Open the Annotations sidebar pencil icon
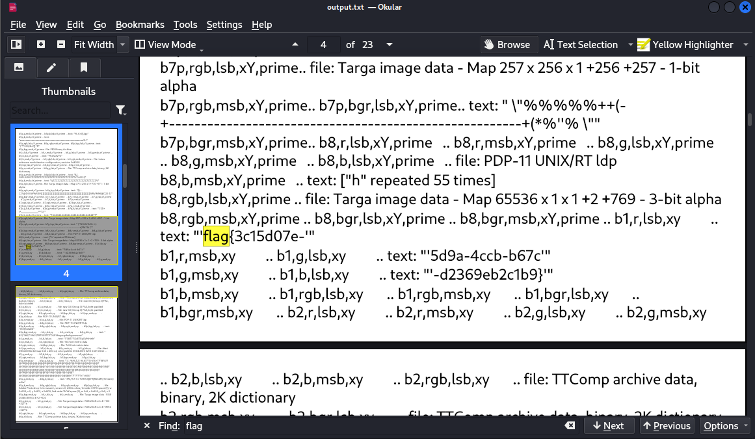This screenshot has width=755, height=439. (52, 68)
